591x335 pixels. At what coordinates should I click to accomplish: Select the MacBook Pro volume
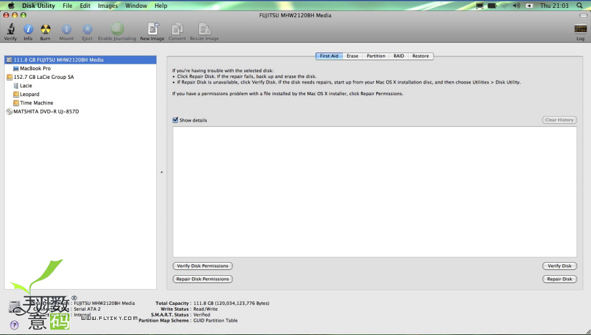tap(81, 68)
